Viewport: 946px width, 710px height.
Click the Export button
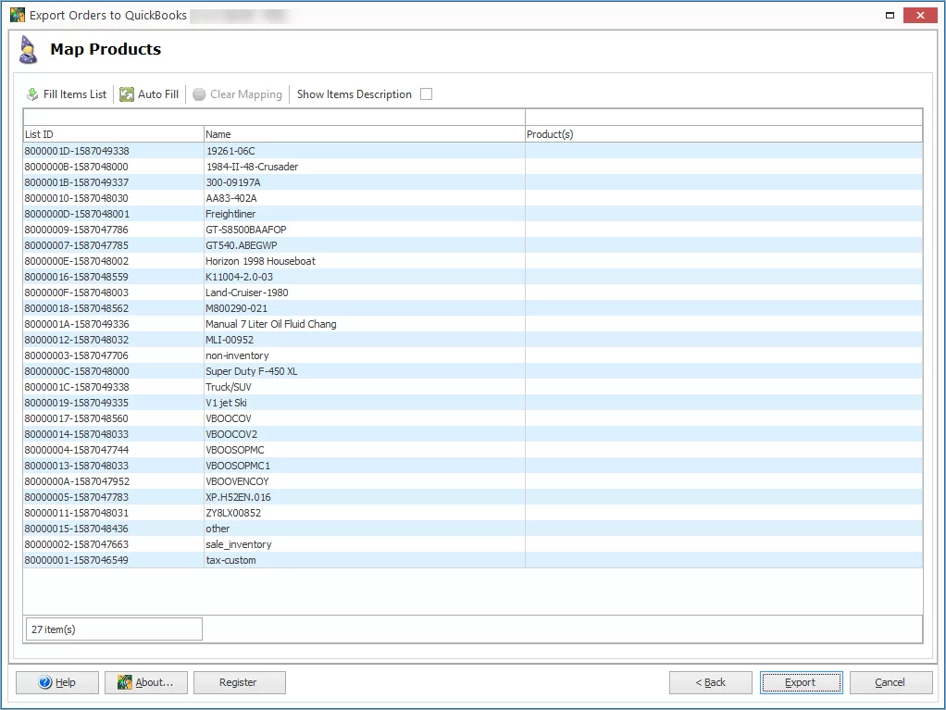pos(800,682)
